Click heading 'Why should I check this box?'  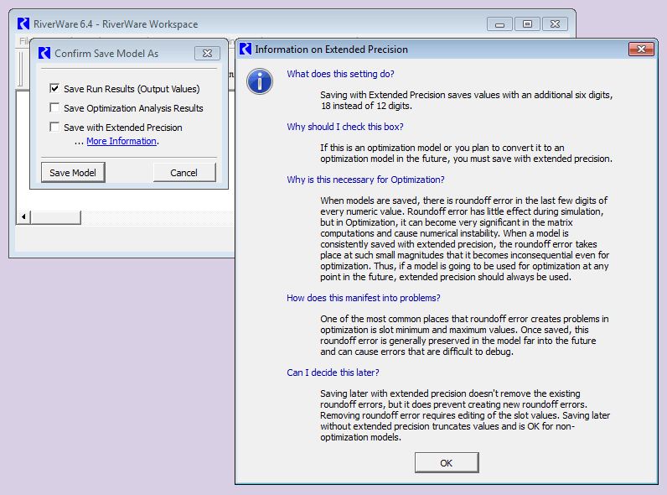[345, 127]
